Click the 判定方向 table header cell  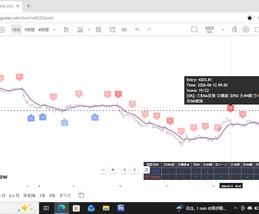click(153, 165)
